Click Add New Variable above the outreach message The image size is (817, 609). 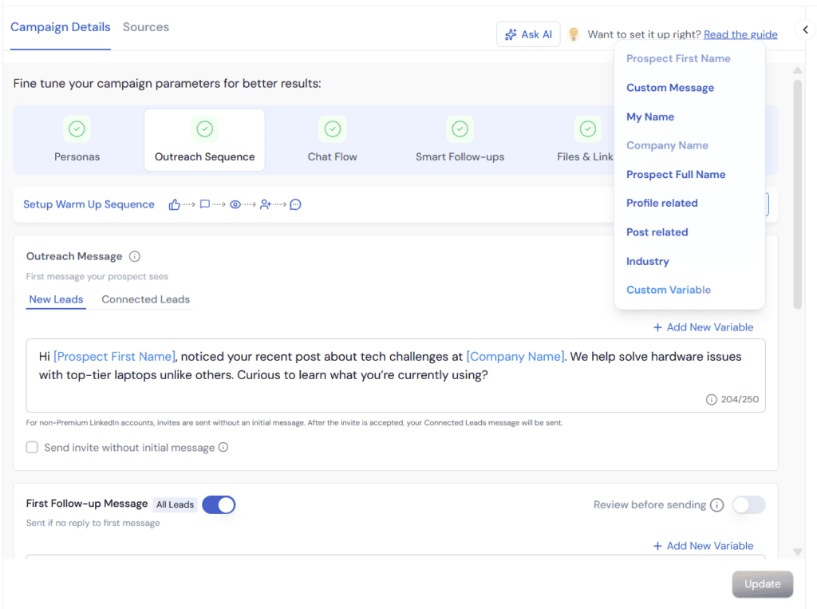[704, 327]
